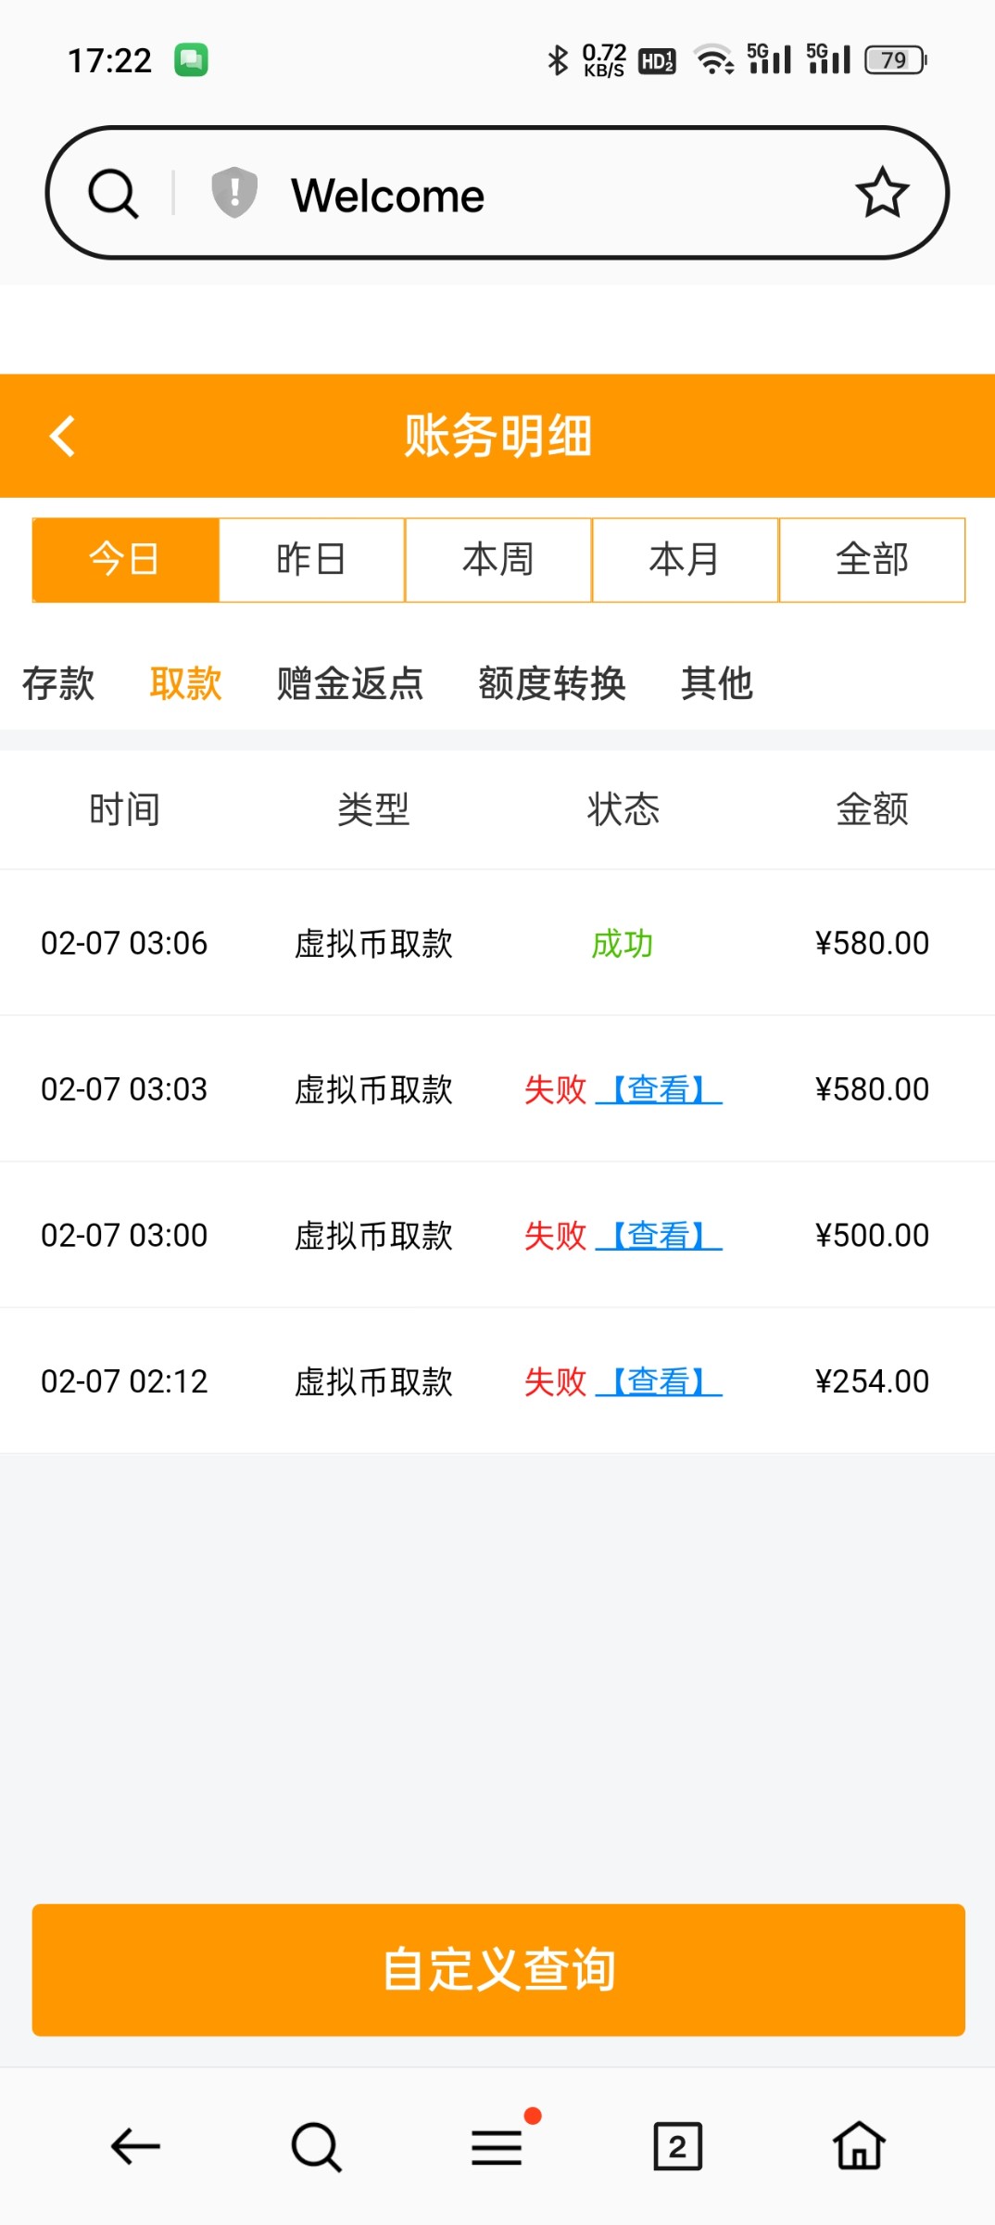Select the 本月 date filter

coord(685,560)
